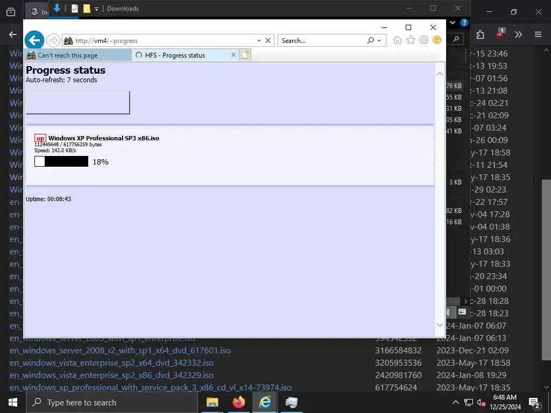551x413 pixels.
Task: Click the size value 3166584832
Action: 398,351
